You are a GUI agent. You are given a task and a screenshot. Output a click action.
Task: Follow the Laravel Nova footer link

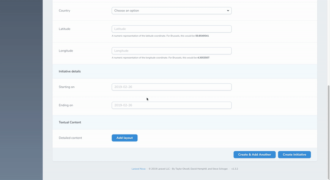[139, 169]
